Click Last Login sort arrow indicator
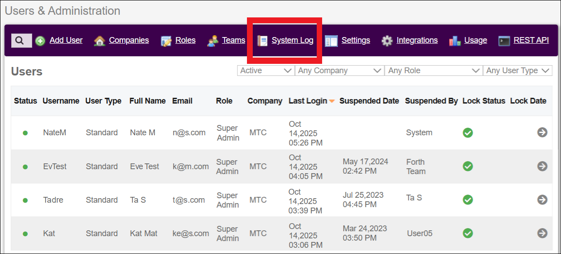The image size is (561, 254). (332, 101)
